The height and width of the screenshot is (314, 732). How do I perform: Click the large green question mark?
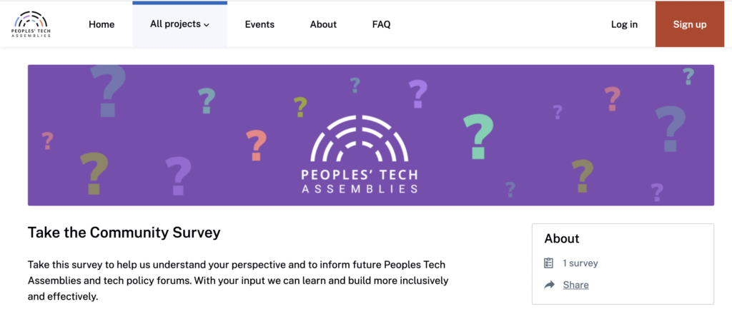[478, 136]
